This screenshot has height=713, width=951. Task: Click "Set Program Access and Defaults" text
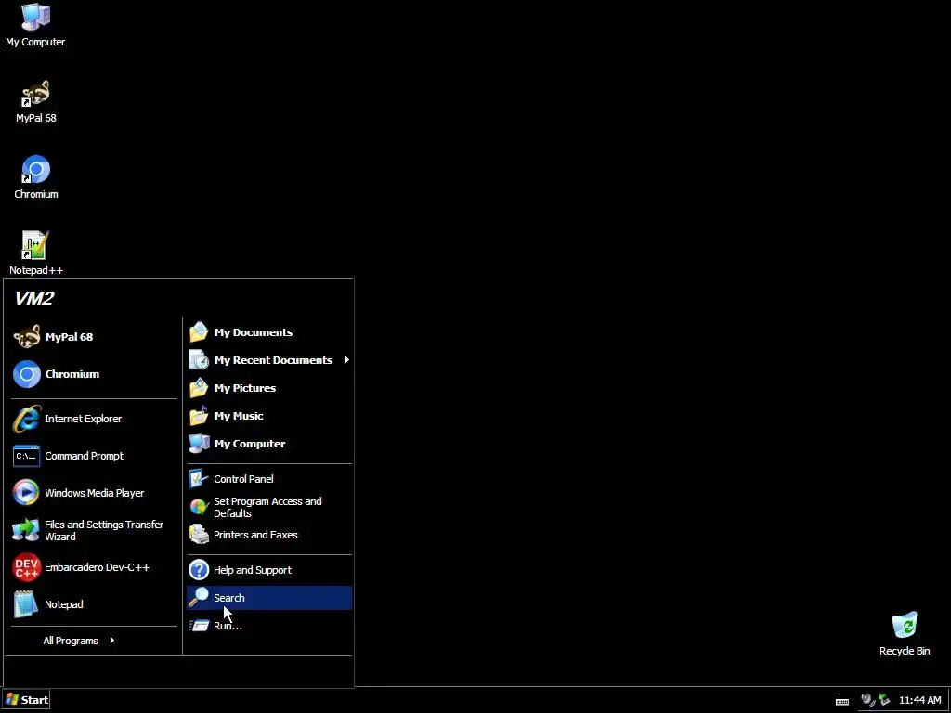(267, 508)
